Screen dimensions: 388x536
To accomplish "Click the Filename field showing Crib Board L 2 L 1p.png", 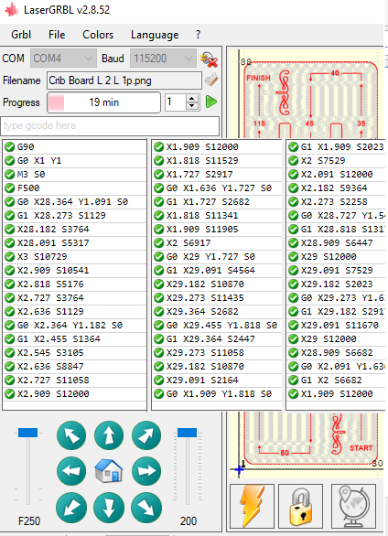I will pyautogui.click(x=124, y=80).
